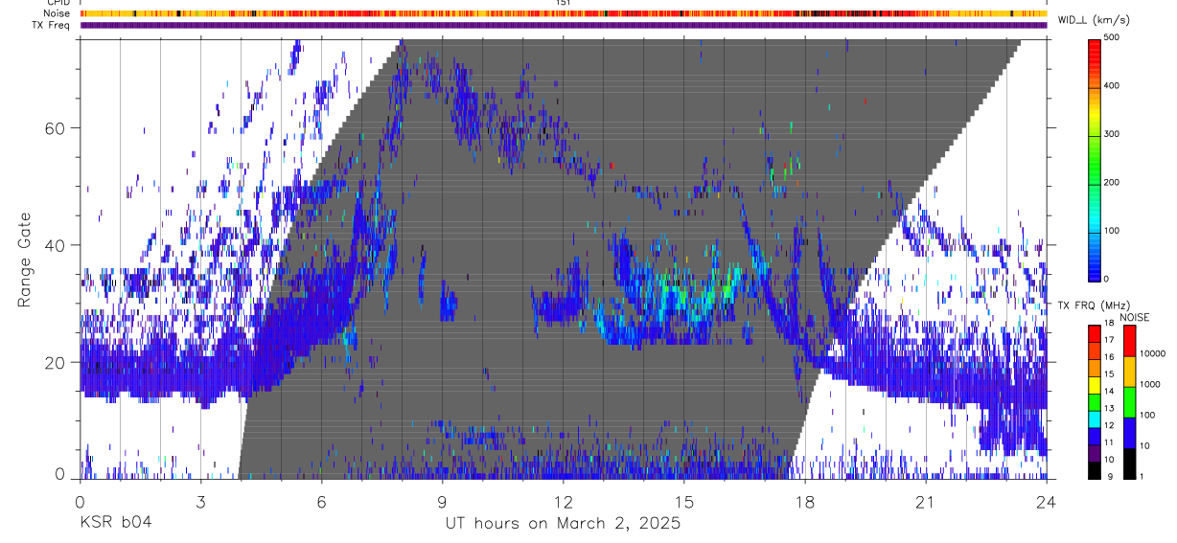This screenshot has width=1177, height=543.
Task: Click the "UT hours on March 2, 2025" title
Action: (x=563, y=524)
